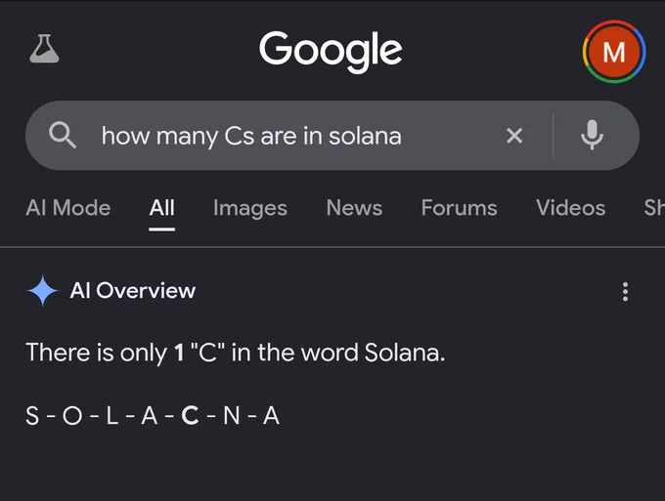Viewport: 665px width, 501px height.
Task: Switch to the AI Mode tab
Action: (68, 208)
